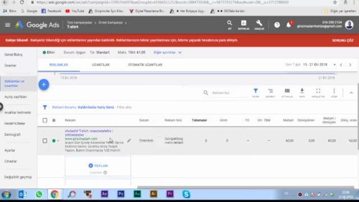
Task: Click the Genişletin fullscreen icon
Action: (x=318, y=93)
